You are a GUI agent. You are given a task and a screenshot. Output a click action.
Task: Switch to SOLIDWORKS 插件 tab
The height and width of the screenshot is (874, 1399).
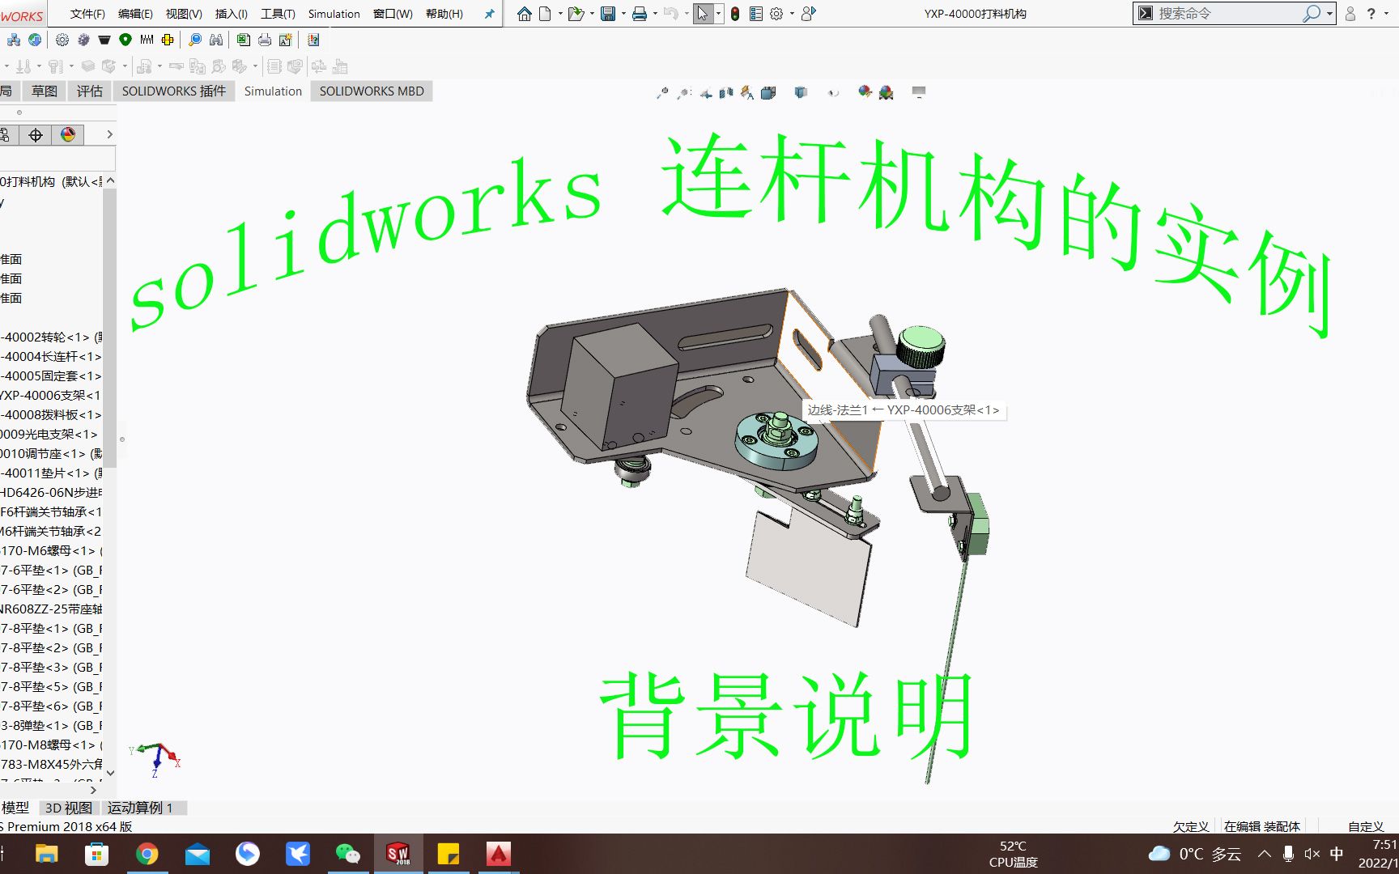click(x=174, y=91)
